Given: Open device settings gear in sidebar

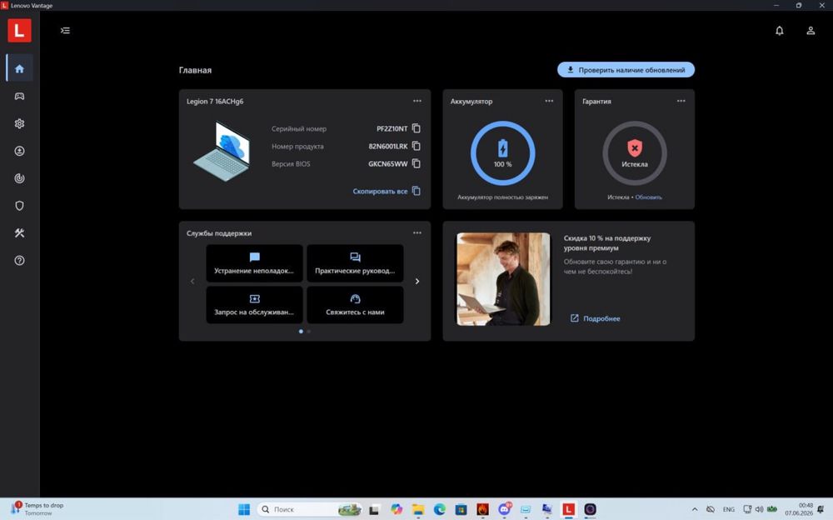Looking at the screenshot, I should click(20, 123).
